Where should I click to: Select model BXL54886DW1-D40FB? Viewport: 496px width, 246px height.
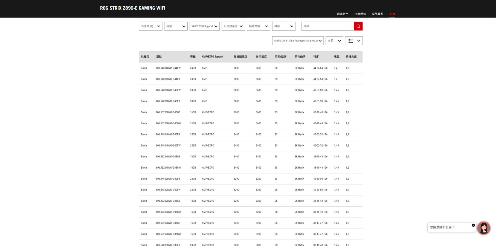(x=168, y=101)
